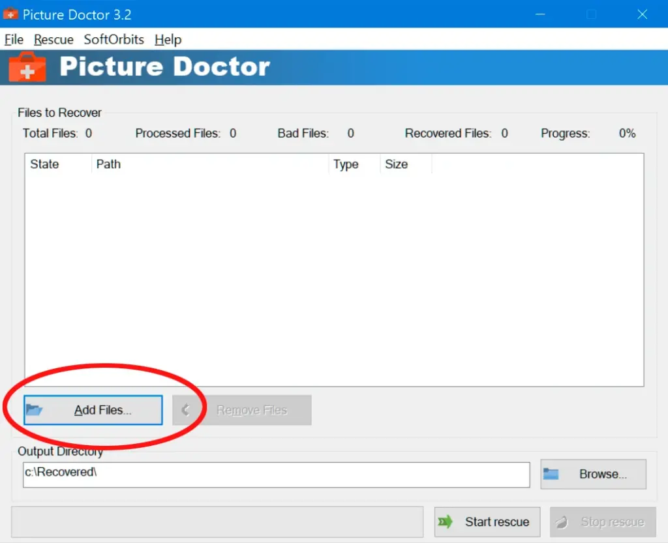Open the Rescue menu
Screen dimensions: 668x543
pos(53,40)
